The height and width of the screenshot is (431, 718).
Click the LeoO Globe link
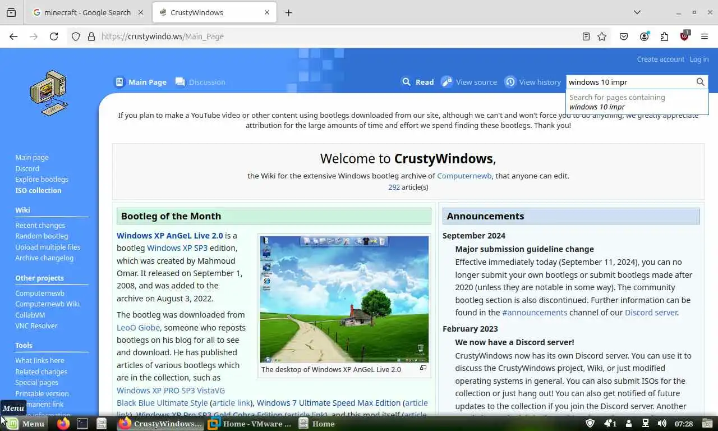click(x=138, y=327)
